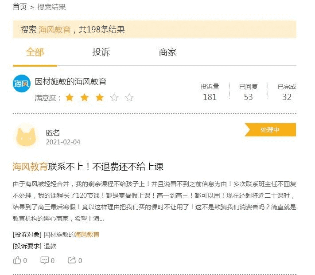The width and height of the screenshot is (315, 275).
Task: Like the complaint with thumbs-up icon
Action: pyautogui.click(x=17, y=260)
